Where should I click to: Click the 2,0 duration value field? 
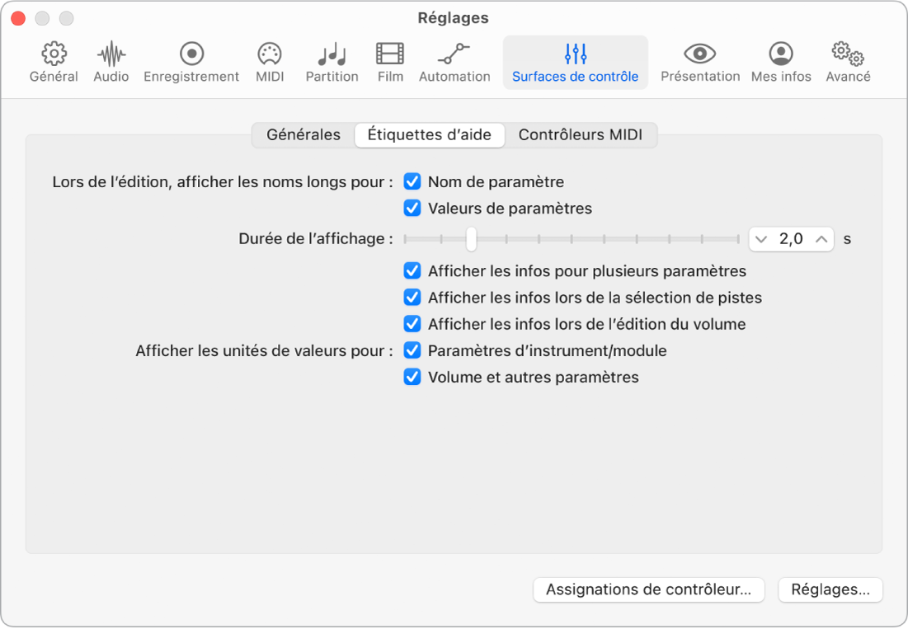pyautogui.click(x=791, y=239)
